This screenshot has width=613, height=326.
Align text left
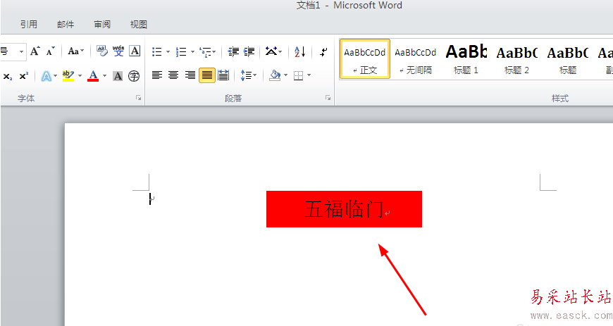tap(156, 75)
